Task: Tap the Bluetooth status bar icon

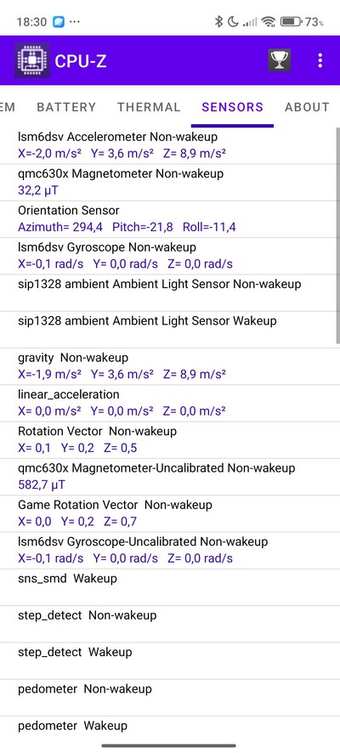Action: 218,21
